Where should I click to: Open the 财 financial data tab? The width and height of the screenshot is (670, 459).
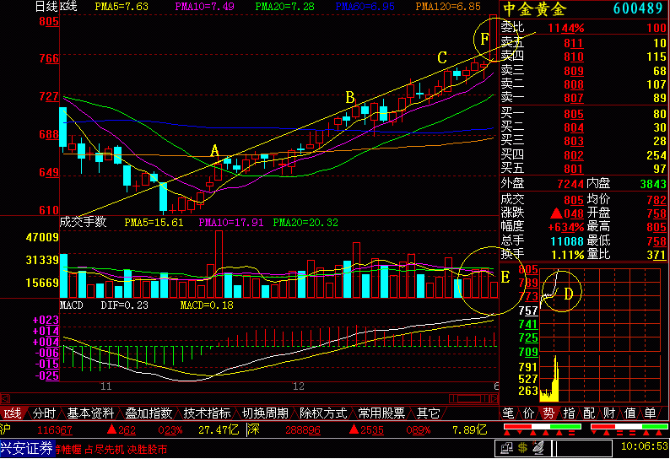pyautogui.click(x=610, y=413)
